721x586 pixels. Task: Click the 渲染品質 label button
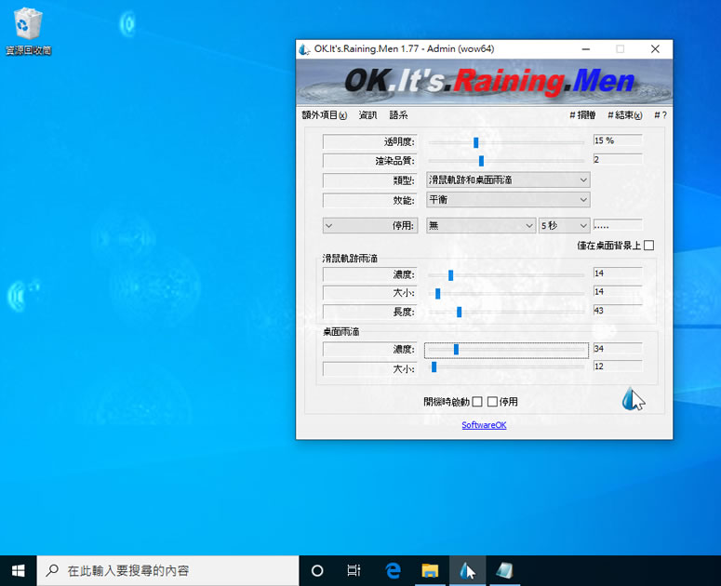370,160
